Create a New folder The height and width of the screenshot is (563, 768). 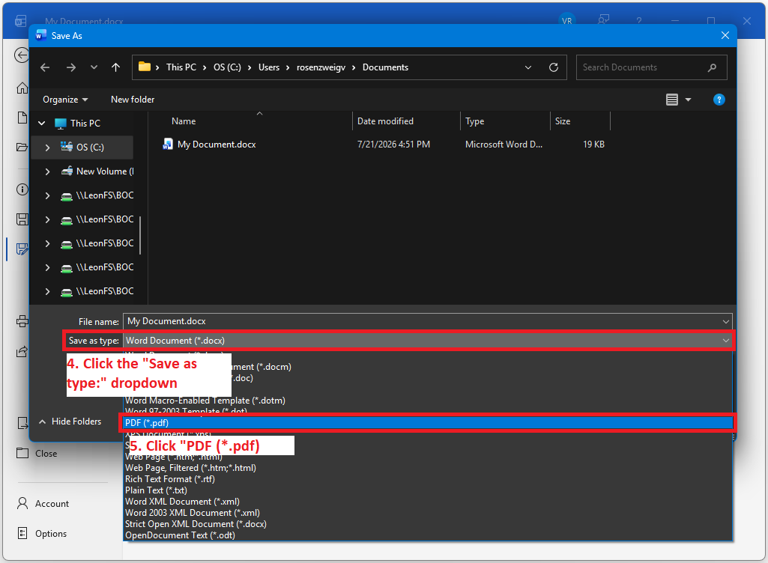click(x=133, y=100)
